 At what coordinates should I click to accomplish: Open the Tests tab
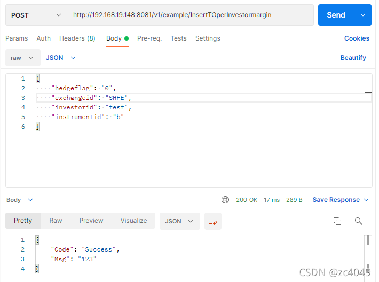[x=178, y=38]
